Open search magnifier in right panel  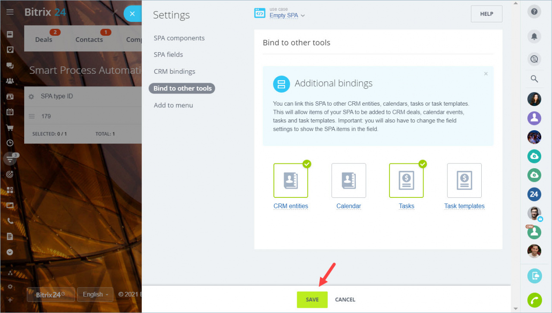534,79
